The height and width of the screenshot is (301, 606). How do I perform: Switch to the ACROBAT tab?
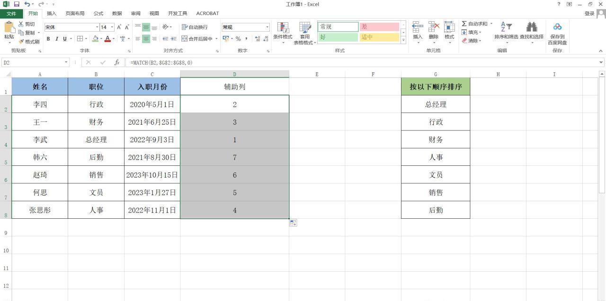207,13
